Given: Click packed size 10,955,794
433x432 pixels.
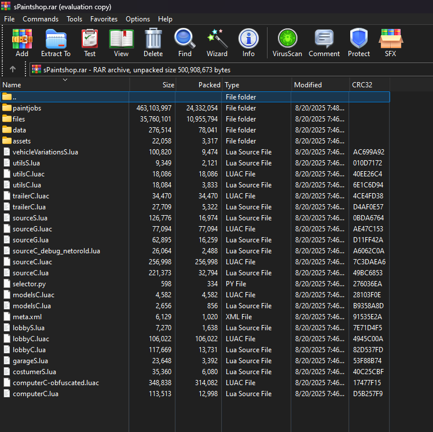Looking at the screenshot, I should pyautogui.click(x=202, y=119).
